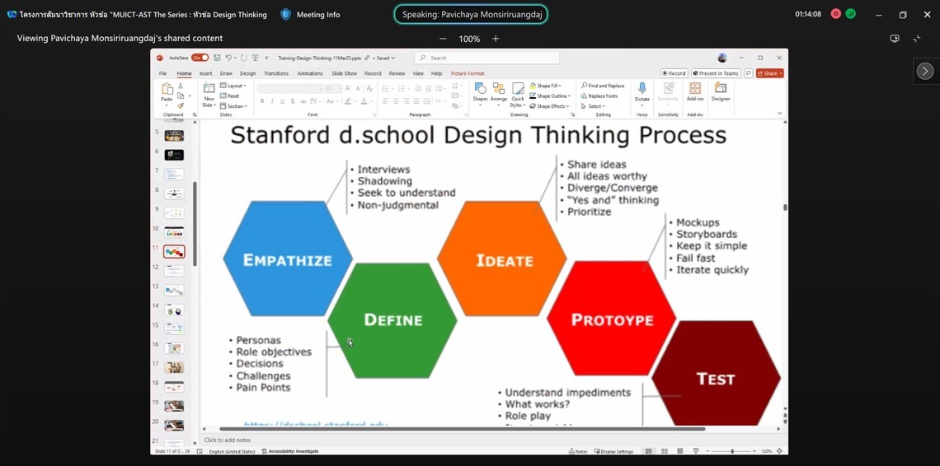Click the Present in Teams button
Screen dimensions: 940x466
pyautogui.click(x=717, y=73)
